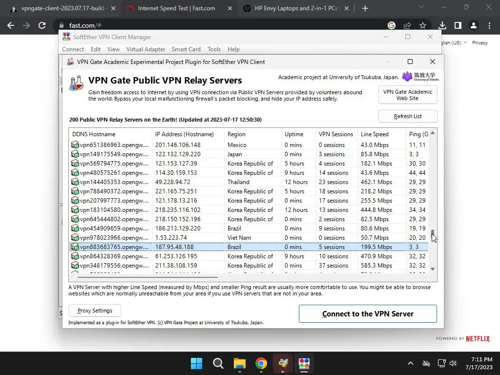Image resolution: width=500 pixels, height=375 pixels.
Task: Open the Chrome profile avatar icon
Action: point(474,25)
